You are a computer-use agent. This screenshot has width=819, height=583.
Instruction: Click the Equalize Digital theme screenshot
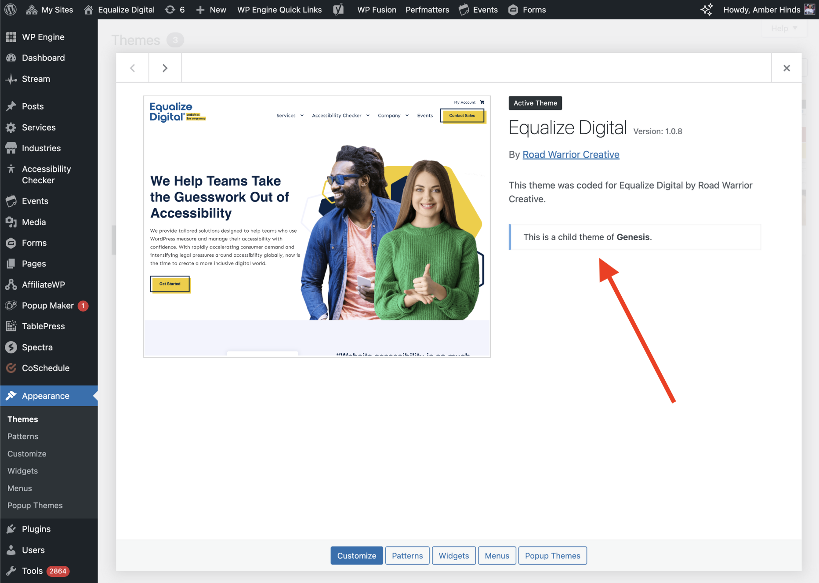[317, 226]
